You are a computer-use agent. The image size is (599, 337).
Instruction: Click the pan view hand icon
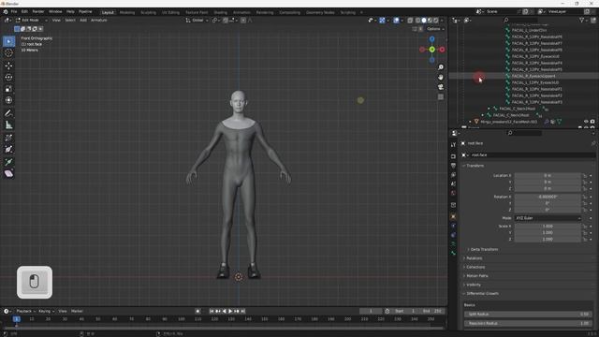[x=441, y=77]
